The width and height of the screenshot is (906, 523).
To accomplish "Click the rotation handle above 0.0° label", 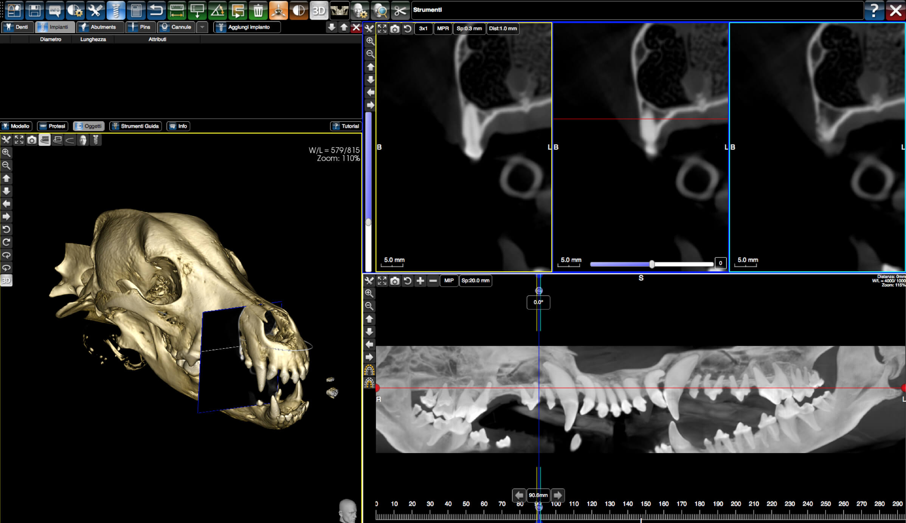I will click(539, 291).
